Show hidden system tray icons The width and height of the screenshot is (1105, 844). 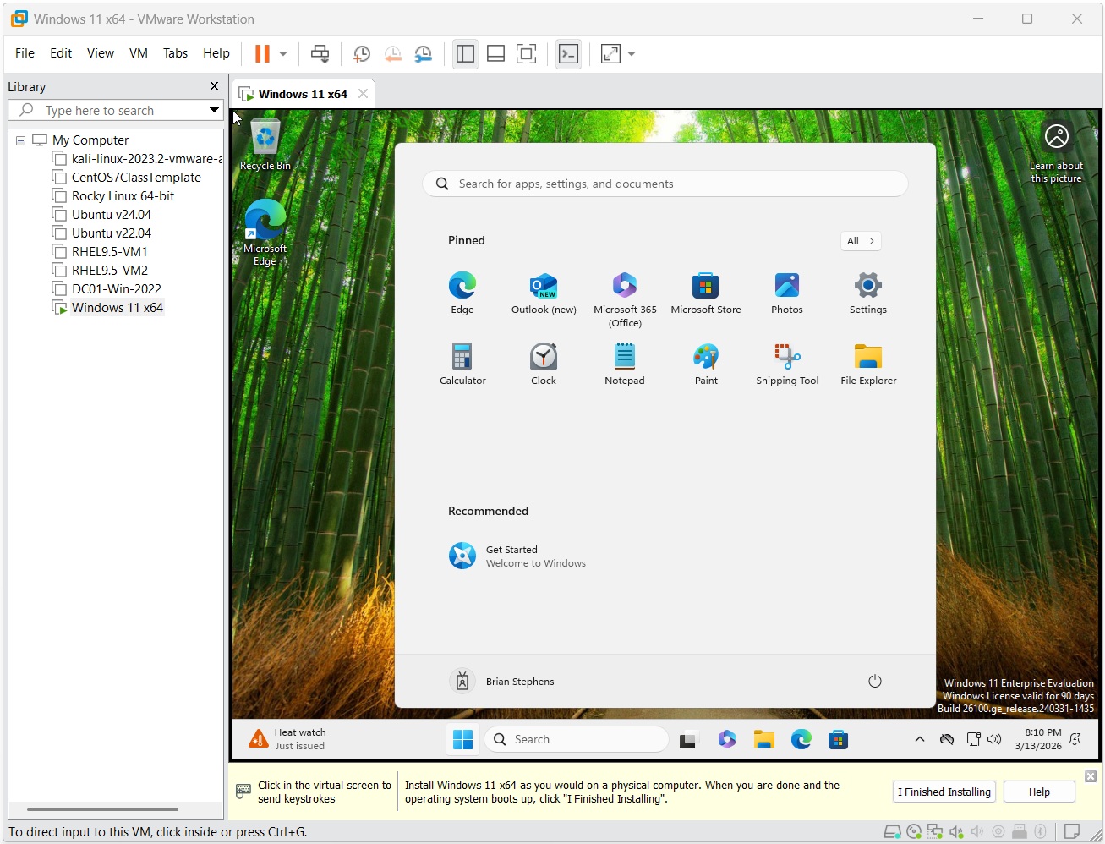tap(920, 739)
